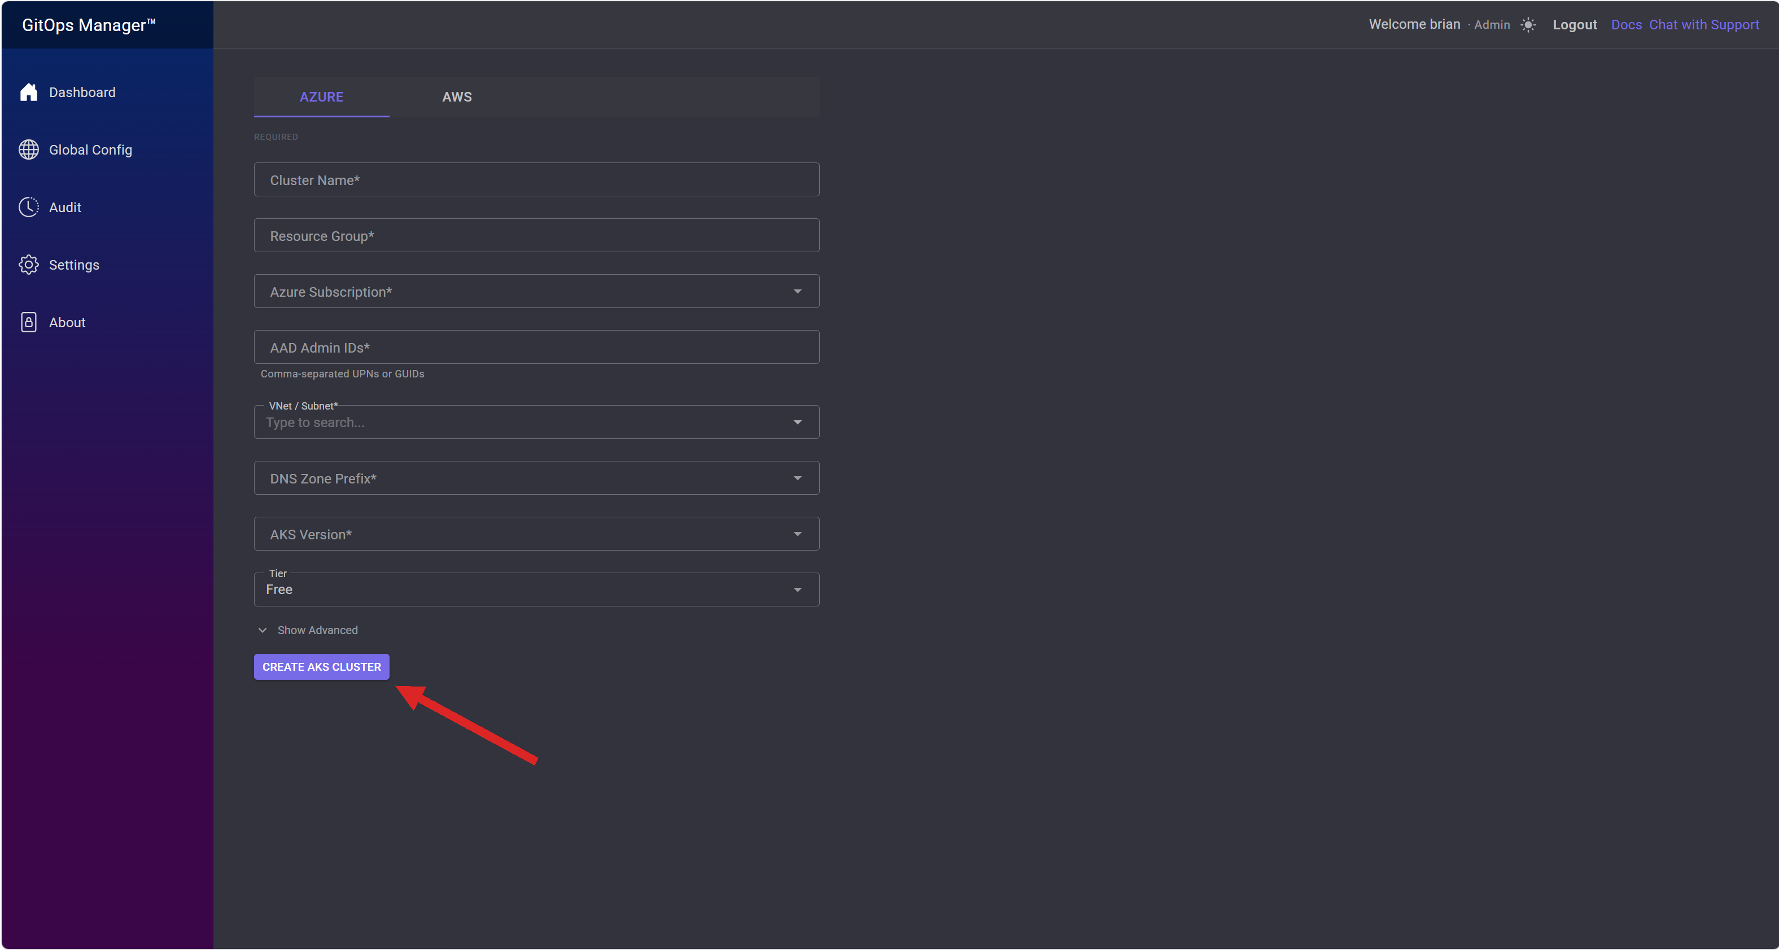Viewport: 1779px width, 950px height.
Task: Click the Settings gear icon
Action: (x=28, y=265)
